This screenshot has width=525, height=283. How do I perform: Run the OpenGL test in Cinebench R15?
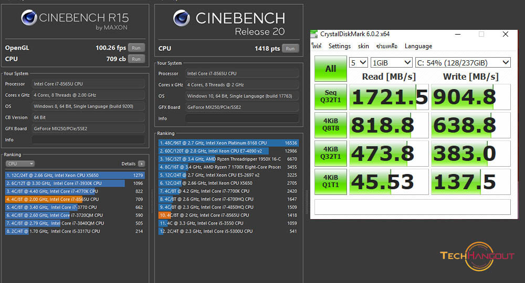coord(136,48)
